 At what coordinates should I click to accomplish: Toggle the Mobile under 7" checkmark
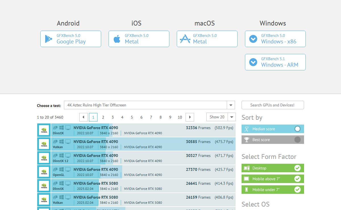298,190
